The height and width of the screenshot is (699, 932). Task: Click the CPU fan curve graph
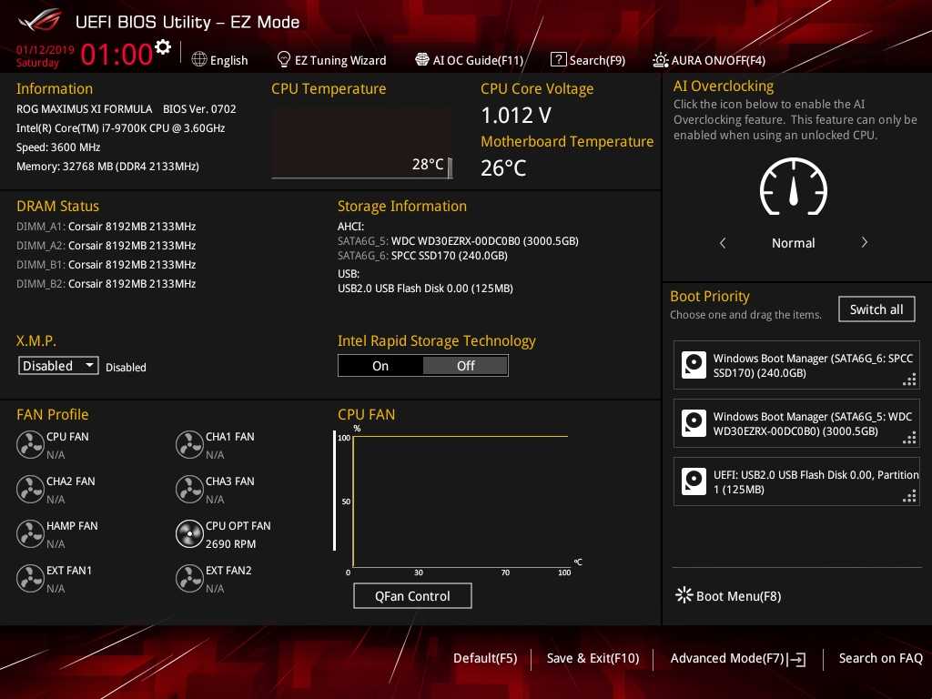pyautogui.click(x=460, y=501)
